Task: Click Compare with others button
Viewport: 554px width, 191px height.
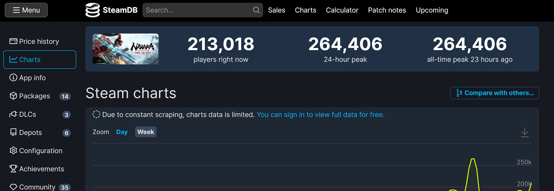Action: (x=495, y=93)
